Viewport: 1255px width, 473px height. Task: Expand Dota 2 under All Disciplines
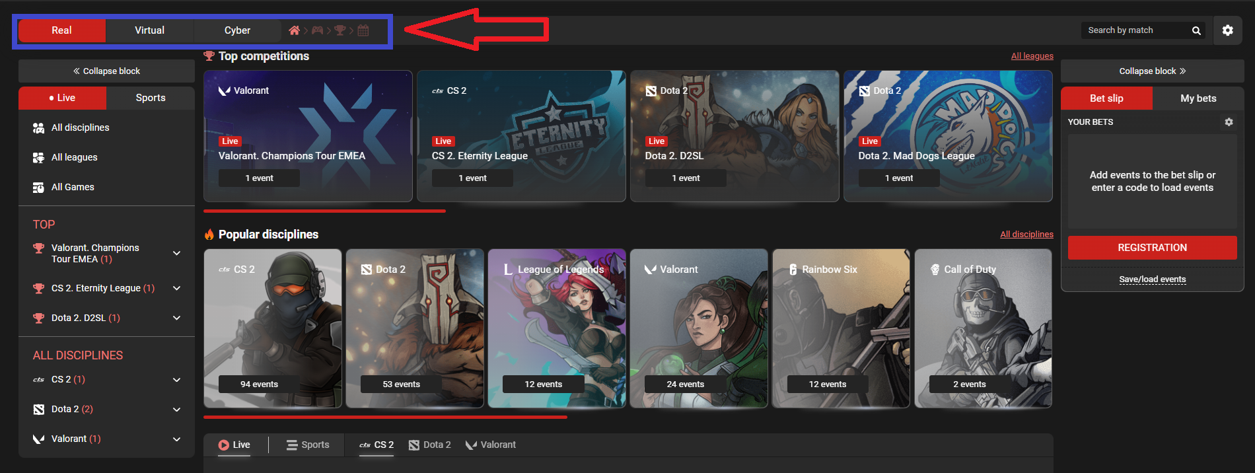(x=176, y=410)
